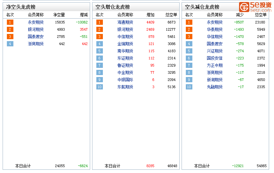Open 东航期货 in 空头增仓龙虎榜
The image size is (274, 173).
(x=125, y=87)
